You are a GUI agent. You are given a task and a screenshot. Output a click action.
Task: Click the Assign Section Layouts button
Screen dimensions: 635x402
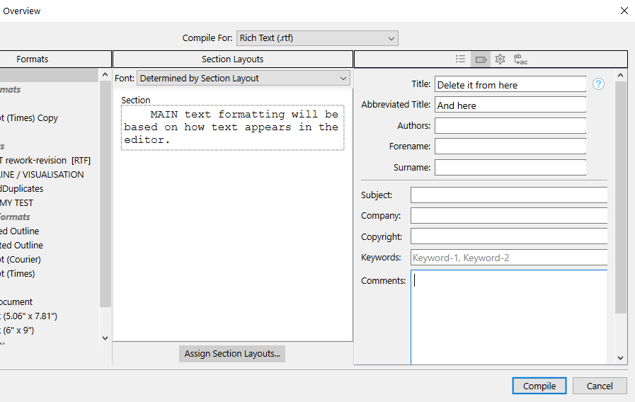[x=232, y=354]
